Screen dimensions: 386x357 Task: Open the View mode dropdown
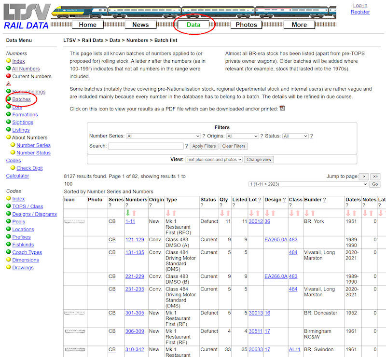pyautogui.click(x=214, y=160)
